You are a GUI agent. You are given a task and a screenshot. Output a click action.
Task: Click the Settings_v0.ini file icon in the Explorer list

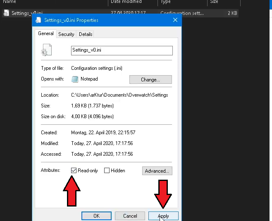pyautogui.click(x=6, y=13)
